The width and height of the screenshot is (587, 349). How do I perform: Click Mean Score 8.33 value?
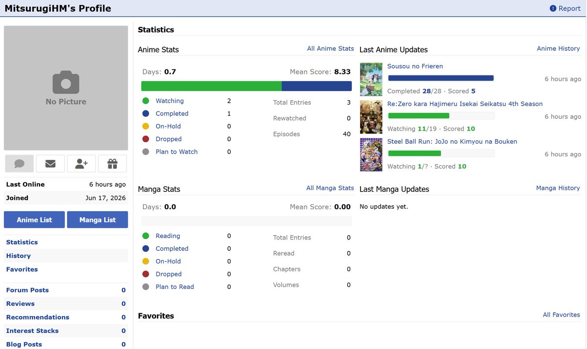342,71
